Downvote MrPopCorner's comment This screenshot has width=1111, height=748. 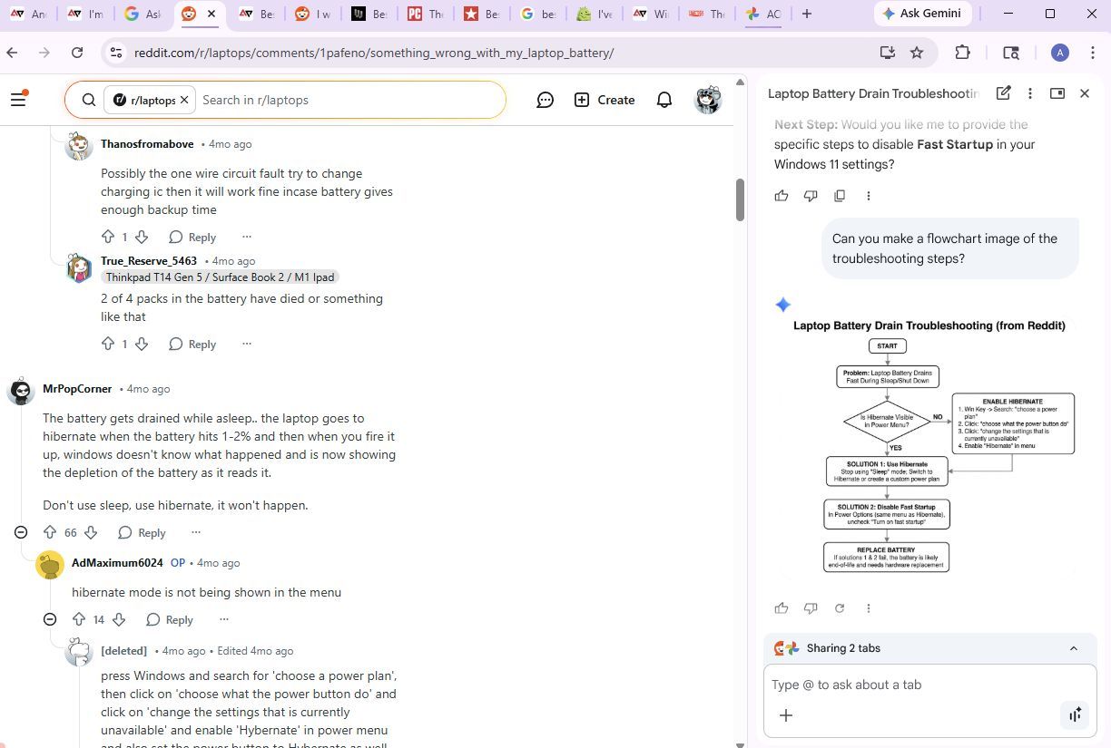pos(91,532)
